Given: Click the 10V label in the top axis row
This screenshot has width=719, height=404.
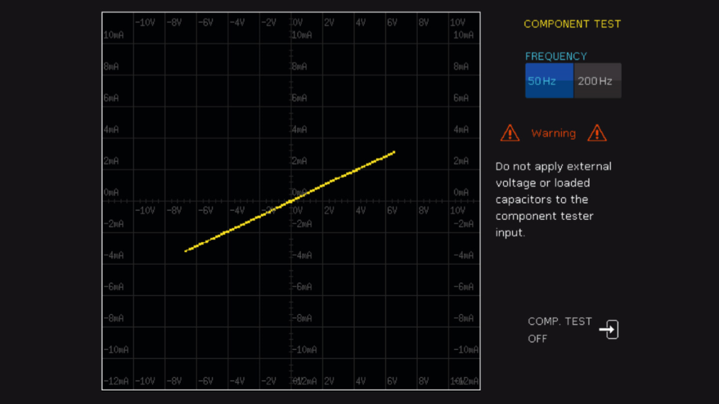Looking at the screenshot, I should [457, 22].
